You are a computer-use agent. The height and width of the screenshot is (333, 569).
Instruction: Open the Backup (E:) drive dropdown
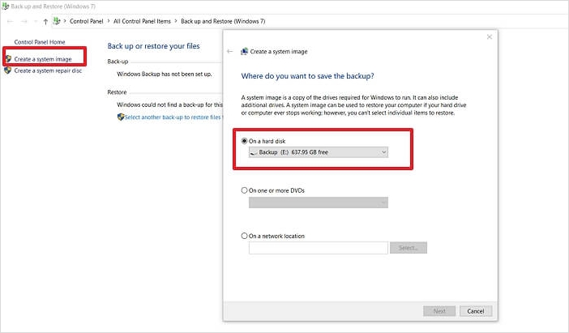click(318, 152)
